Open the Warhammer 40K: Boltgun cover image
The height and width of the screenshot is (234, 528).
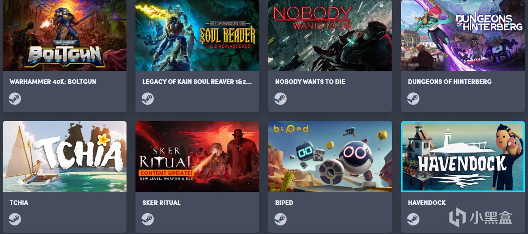point(65,35)
